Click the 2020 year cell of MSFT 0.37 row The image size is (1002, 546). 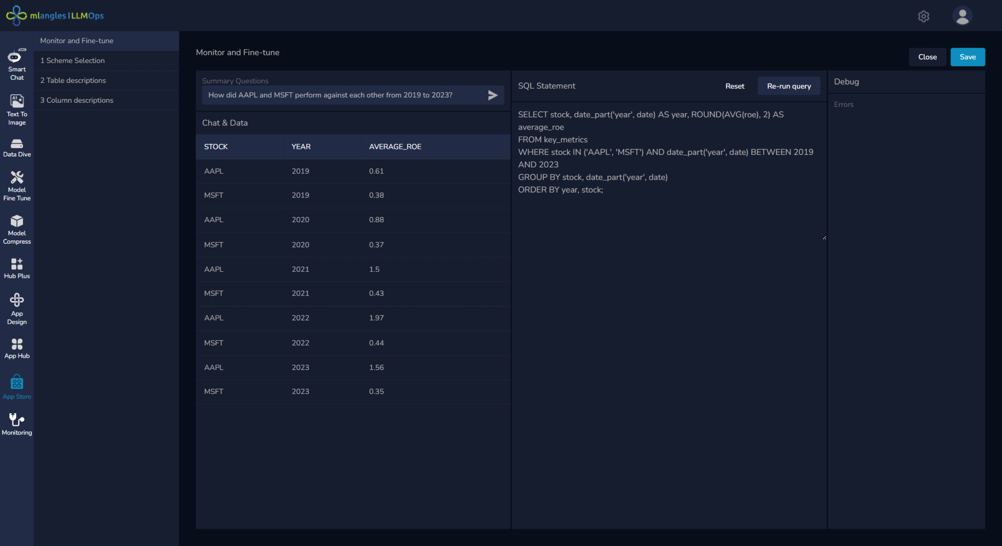coord(300,245)
